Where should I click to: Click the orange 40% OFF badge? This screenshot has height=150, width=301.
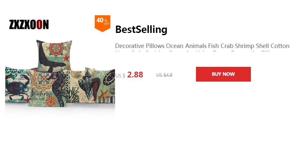click(x=102, y=23)
